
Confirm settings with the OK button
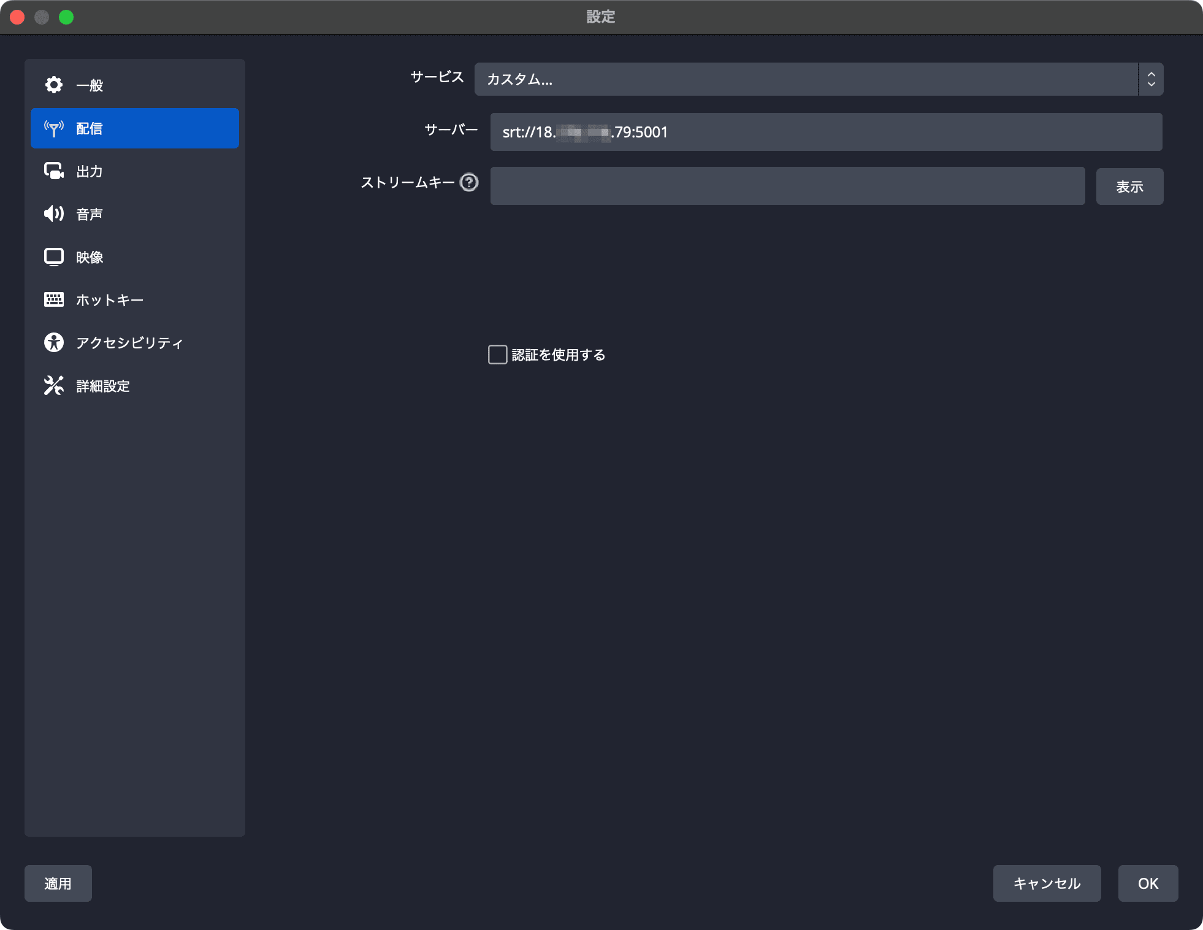(1148, 883)
